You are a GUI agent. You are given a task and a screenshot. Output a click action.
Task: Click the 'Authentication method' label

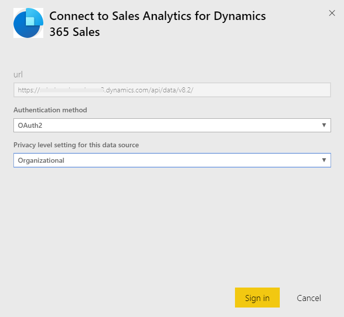pyautogui.click(x=50, y=110)
